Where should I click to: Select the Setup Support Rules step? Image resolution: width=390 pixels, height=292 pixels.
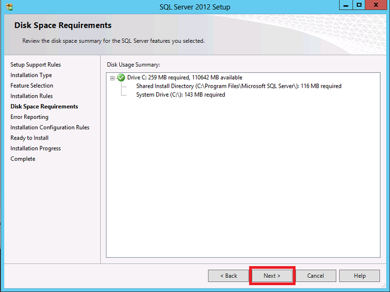point(35,65)
